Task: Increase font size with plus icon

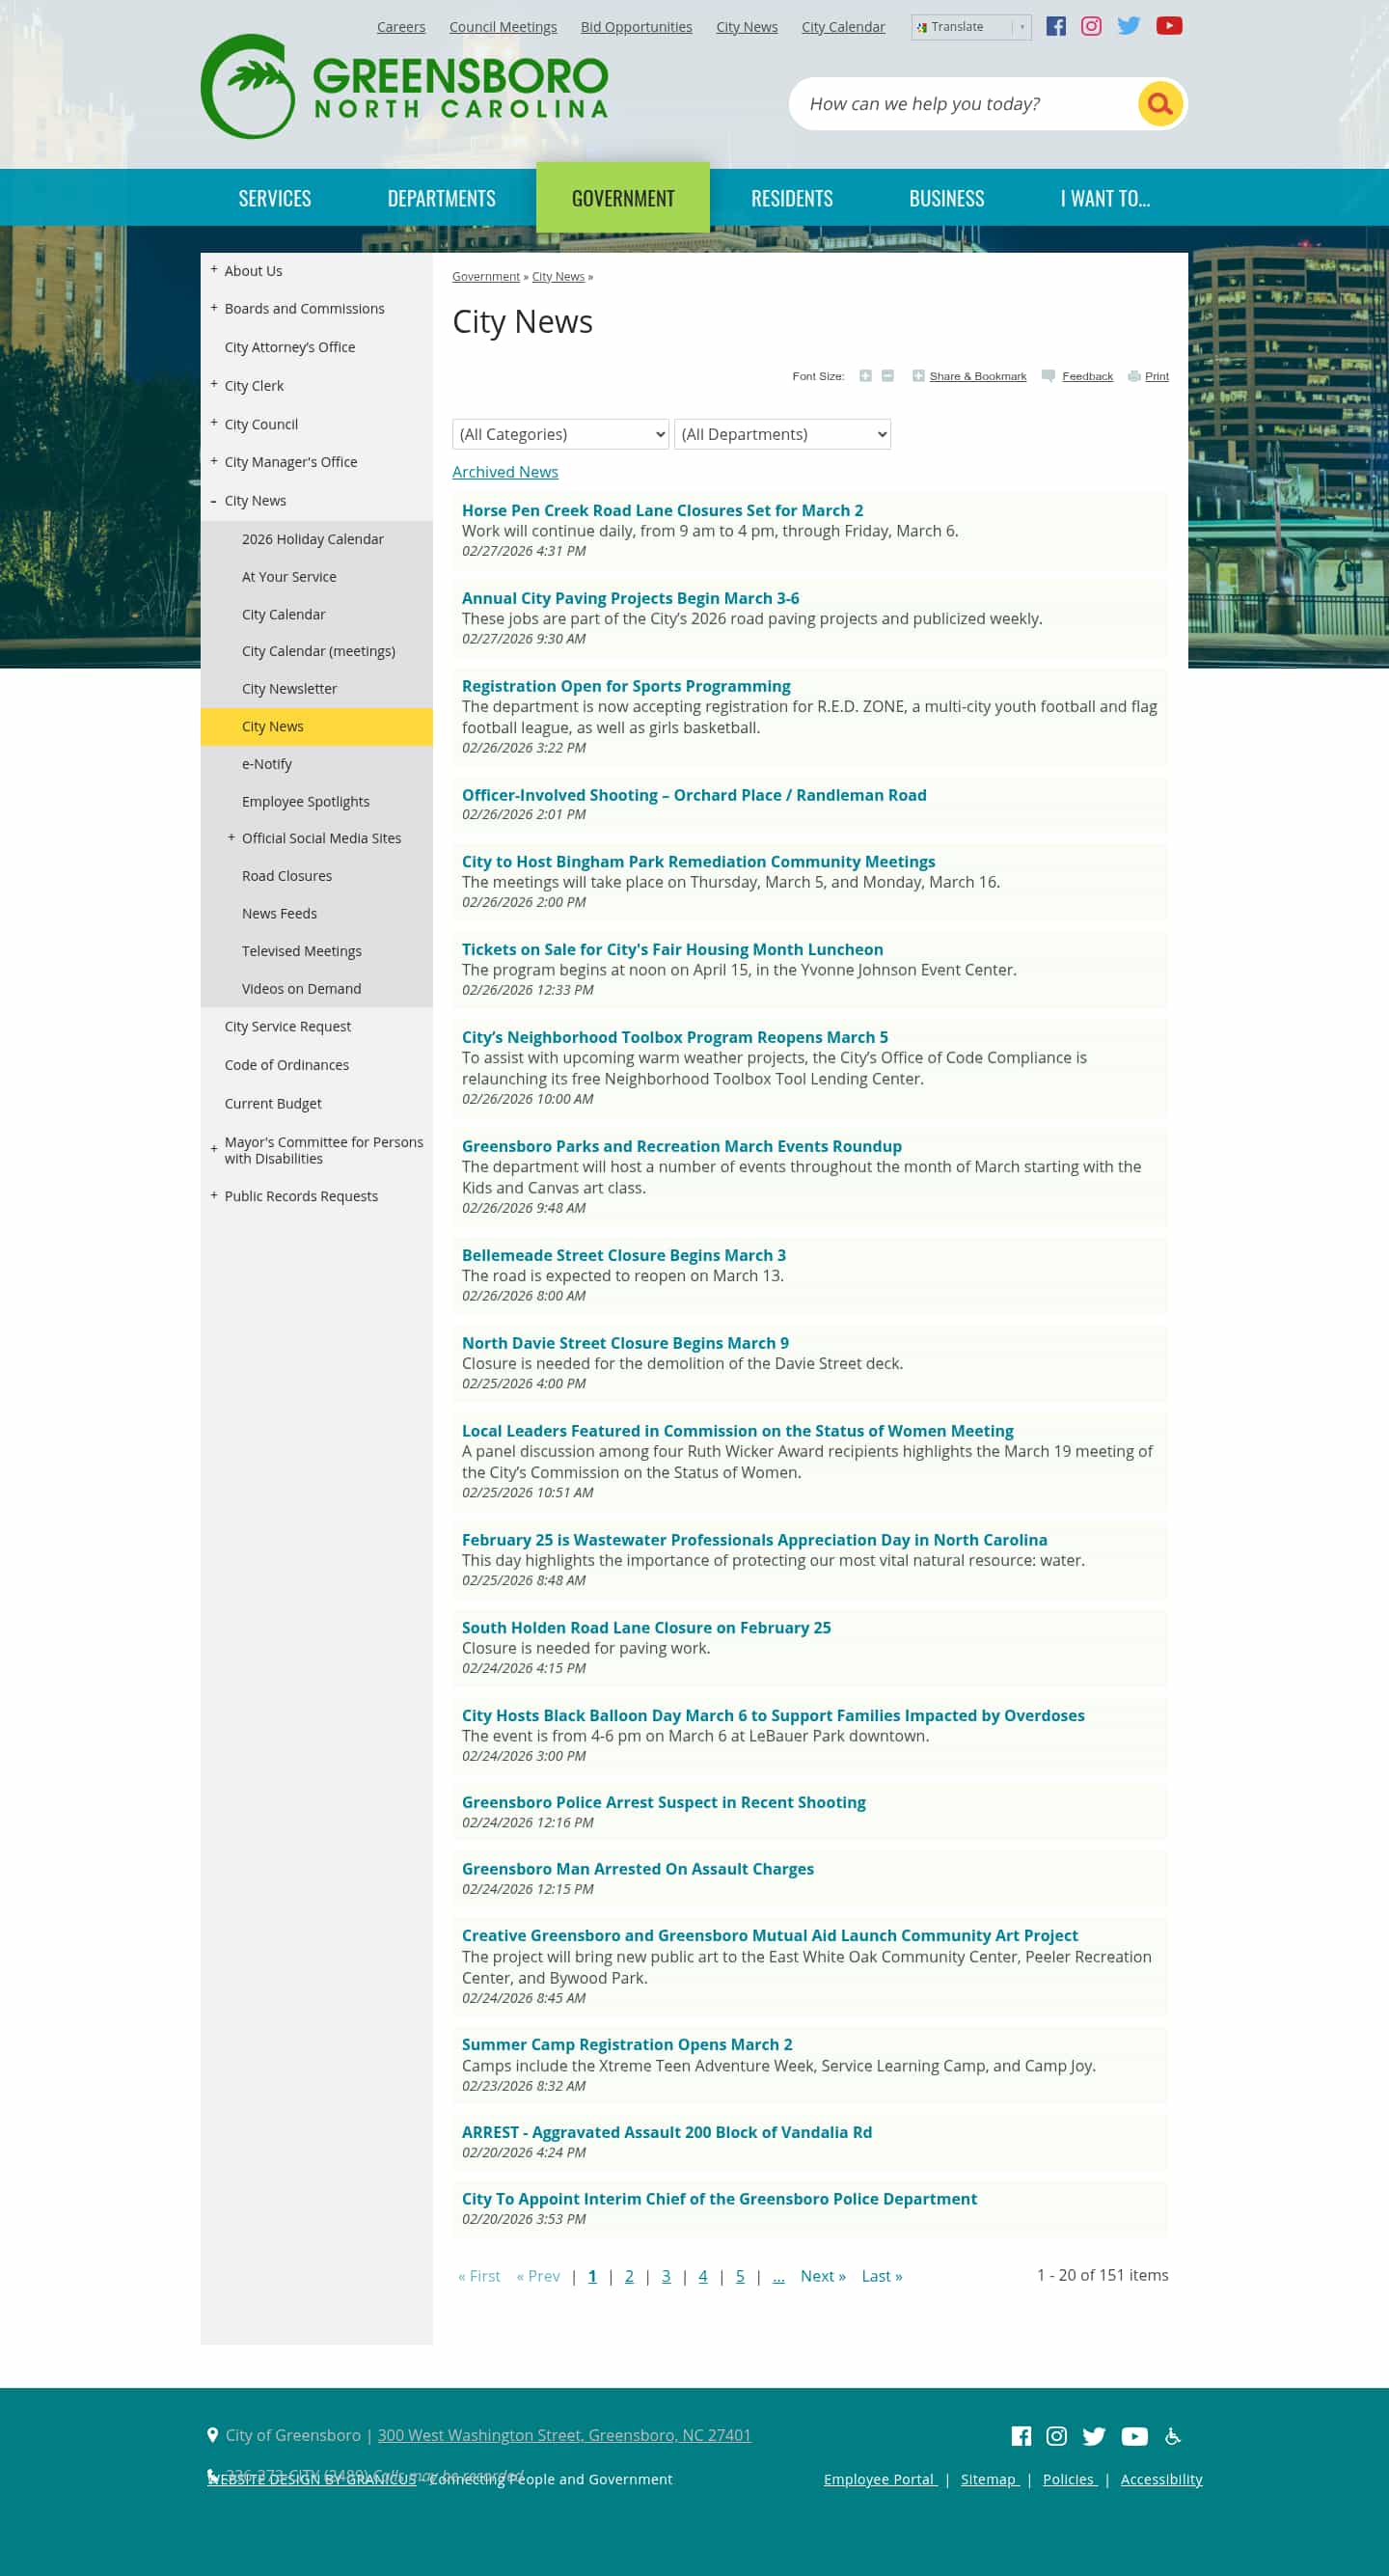Action: tap(865, 376)
